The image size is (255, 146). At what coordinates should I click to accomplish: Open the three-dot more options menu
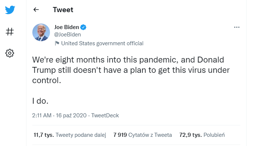pos(237,27)
